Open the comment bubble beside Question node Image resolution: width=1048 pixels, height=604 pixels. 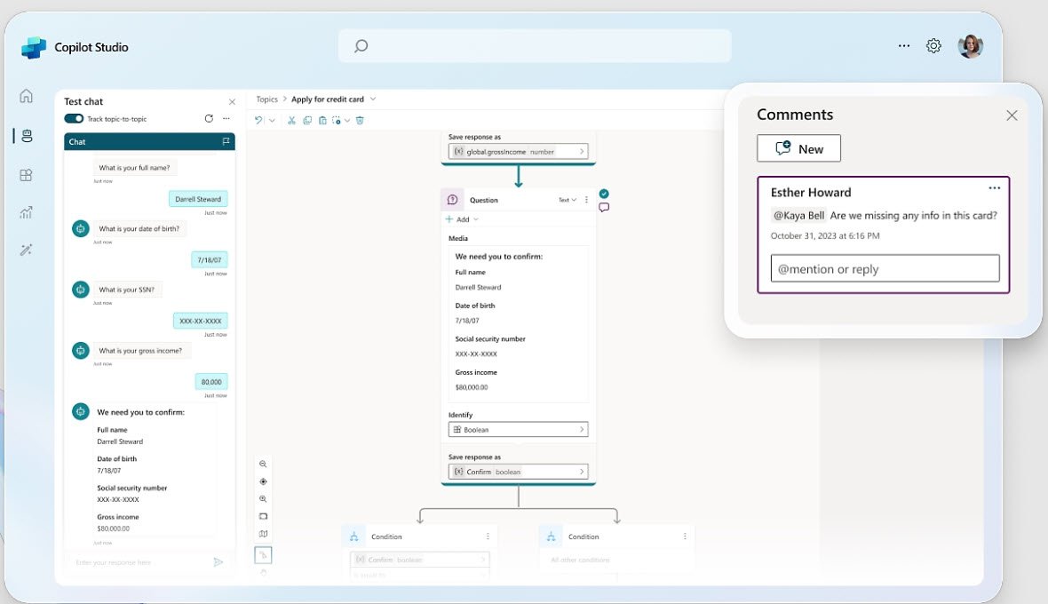tap(604, 208)
